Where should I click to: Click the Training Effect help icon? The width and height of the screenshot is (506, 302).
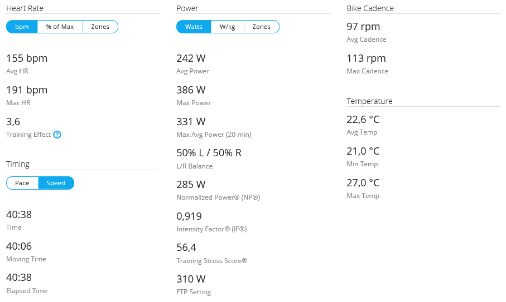(57, 135)
